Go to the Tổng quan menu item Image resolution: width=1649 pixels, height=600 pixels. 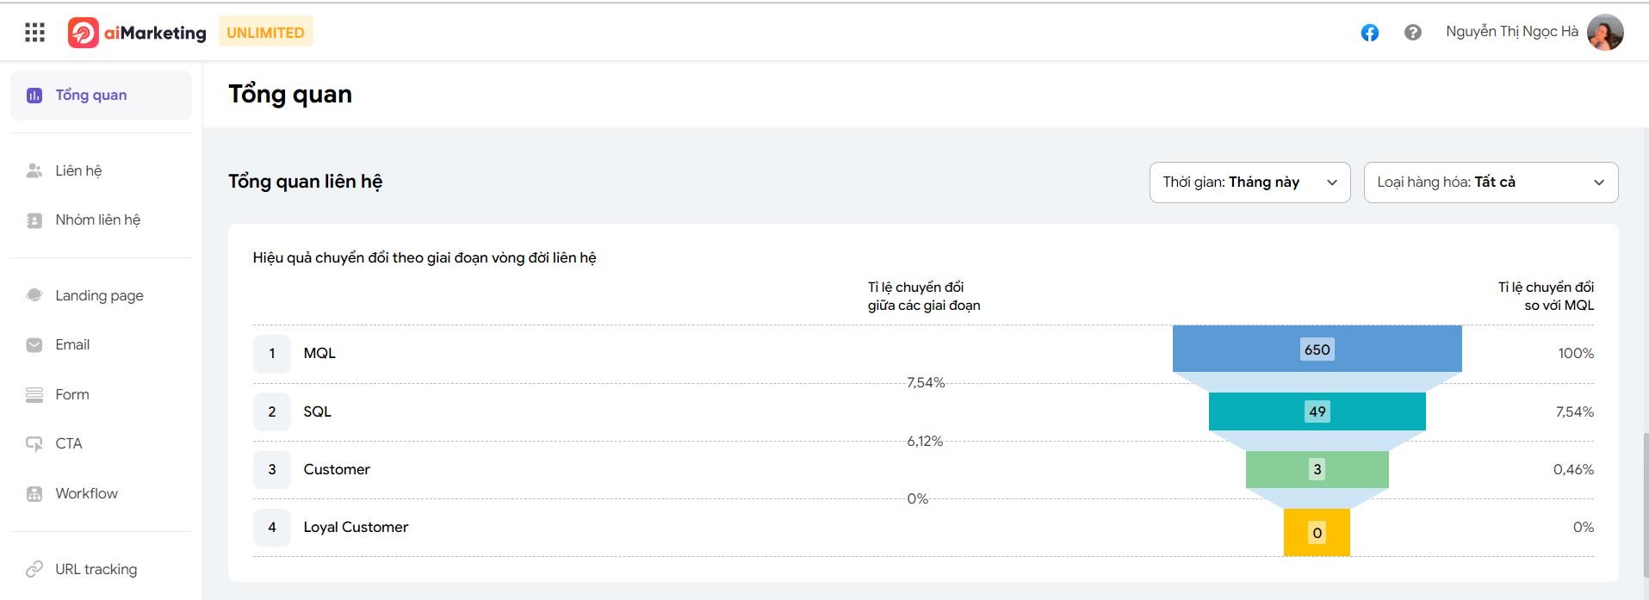pos(101,96)
